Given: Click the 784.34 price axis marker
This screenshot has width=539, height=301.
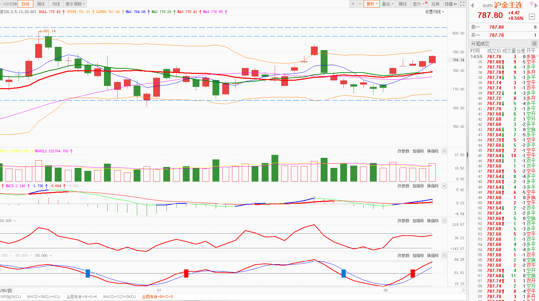Looking at the screenshot, I should (x=458, y=60).
